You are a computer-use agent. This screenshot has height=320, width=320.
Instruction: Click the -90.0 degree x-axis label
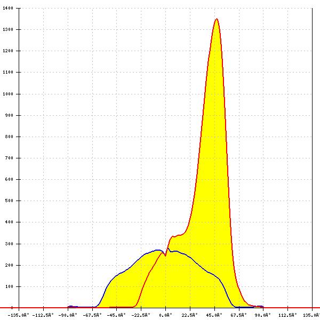68,315
